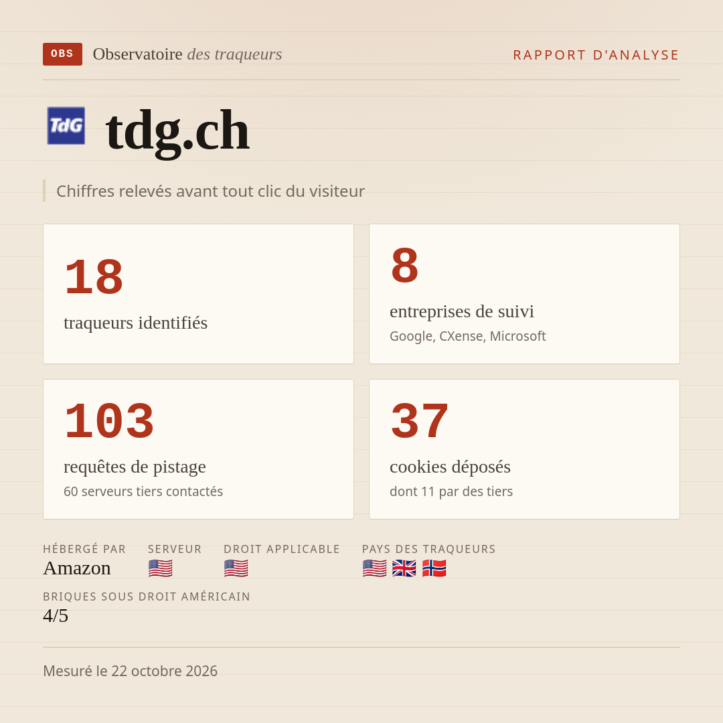
Task: Click the Serveur label
Action: [x=175, y=549]
